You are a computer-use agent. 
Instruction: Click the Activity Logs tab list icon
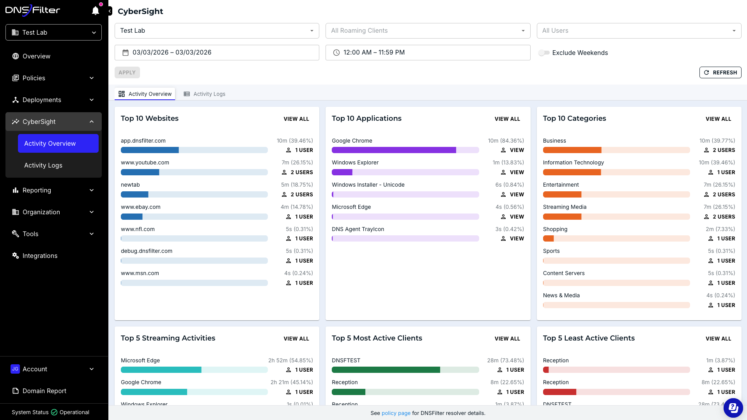[x=187, y=94]
